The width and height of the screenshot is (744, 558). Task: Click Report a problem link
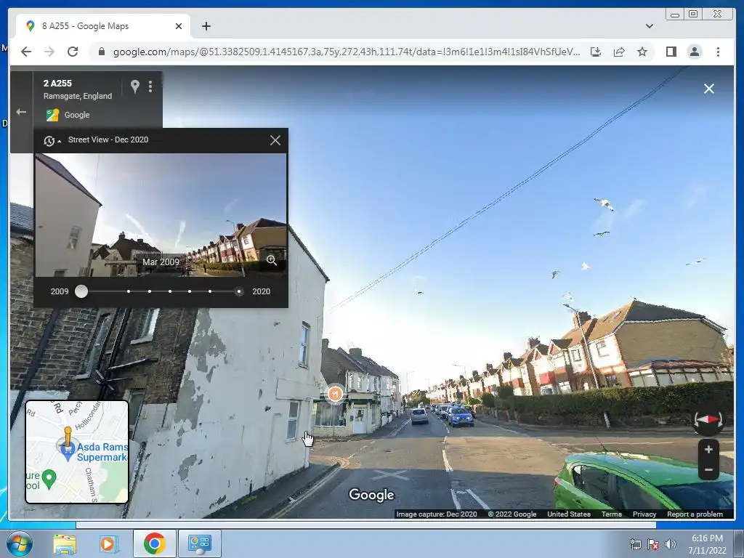coord(695,514)
